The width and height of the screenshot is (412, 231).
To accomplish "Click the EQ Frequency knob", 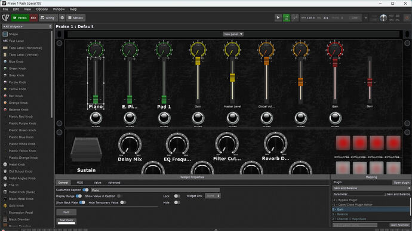I will (x=177, y=144).
